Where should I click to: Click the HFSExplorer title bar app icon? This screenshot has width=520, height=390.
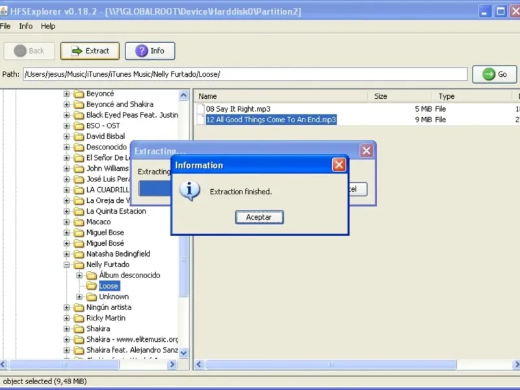(3, 11)
